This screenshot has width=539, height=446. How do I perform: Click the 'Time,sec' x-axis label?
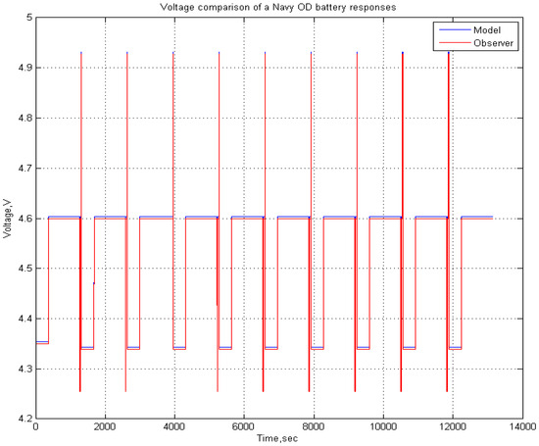point(277,438)
